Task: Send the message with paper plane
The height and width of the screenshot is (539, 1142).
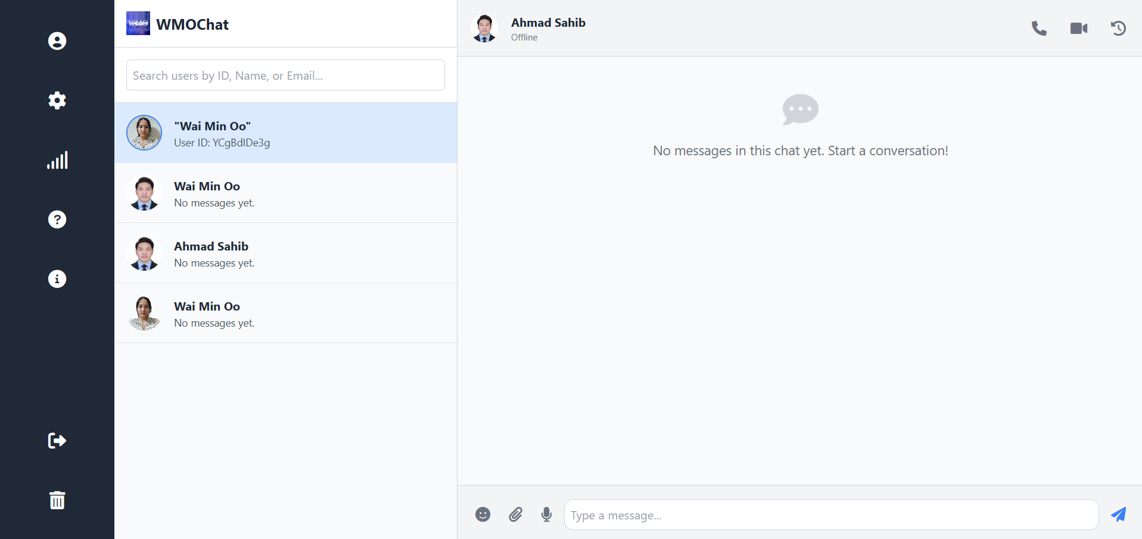Action: tap(1118, 515)
